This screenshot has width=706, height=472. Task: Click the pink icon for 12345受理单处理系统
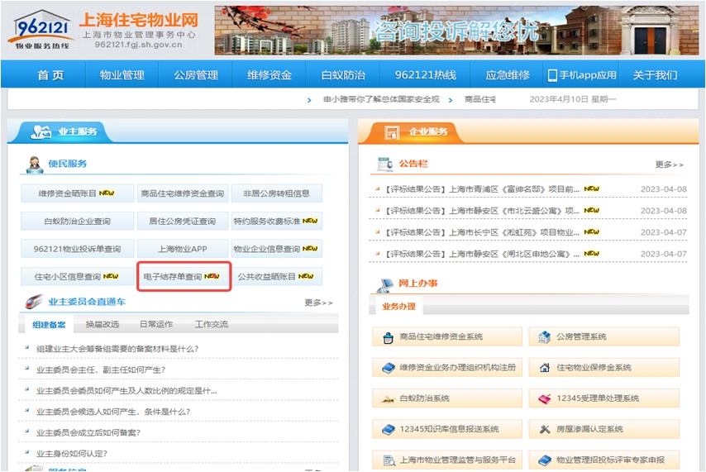tap(544, 398)
